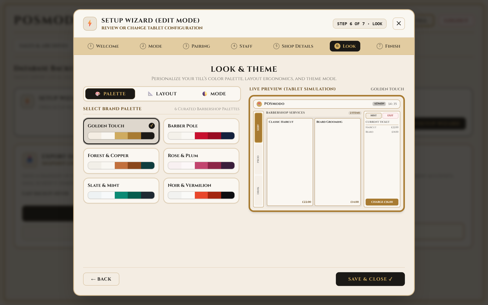488x305 pixels.
Task: Close the Setup Wizard dialog
Action: pos(399,23)
